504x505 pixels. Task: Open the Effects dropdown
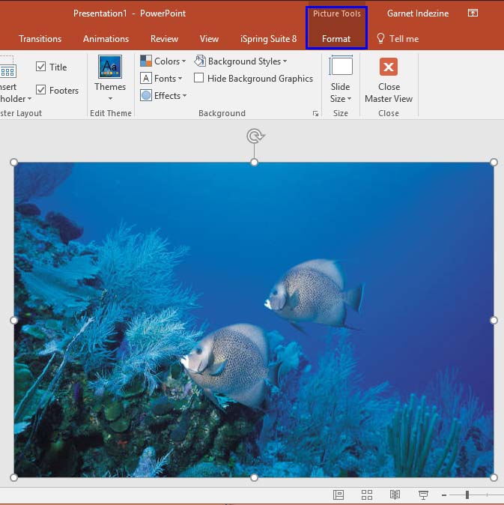(163, 95)
